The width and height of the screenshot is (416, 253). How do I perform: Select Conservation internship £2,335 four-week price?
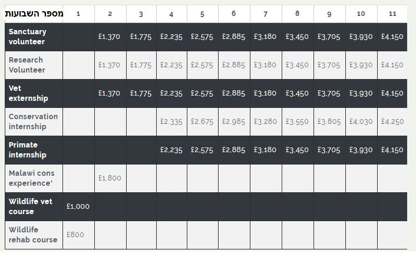tap(171, 121)
